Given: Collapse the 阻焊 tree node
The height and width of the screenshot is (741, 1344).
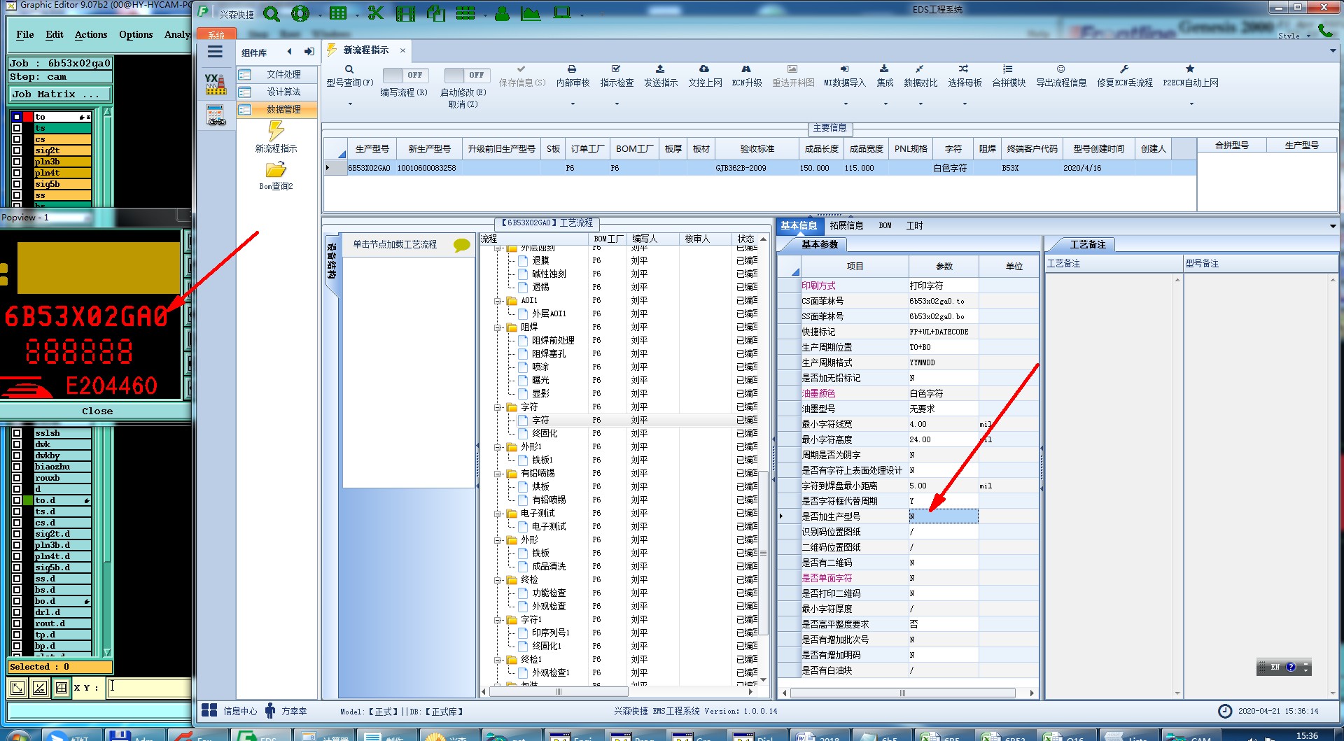Looking at the screenshot, I should (x=498, y=327).
